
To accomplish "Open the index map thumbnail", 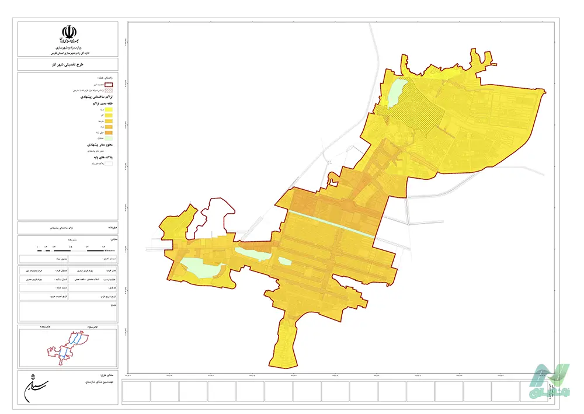I will pos(67,347).
